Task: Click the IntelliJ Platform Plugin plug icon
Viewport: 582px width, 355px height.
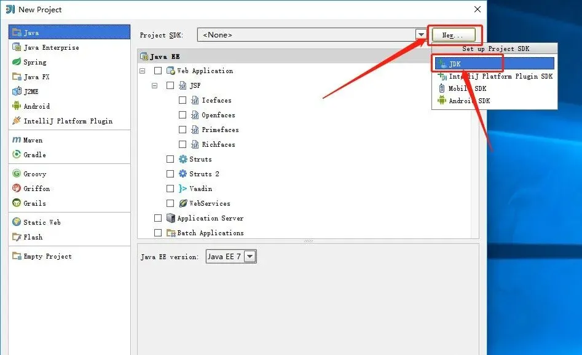Action: click(17, 120)
